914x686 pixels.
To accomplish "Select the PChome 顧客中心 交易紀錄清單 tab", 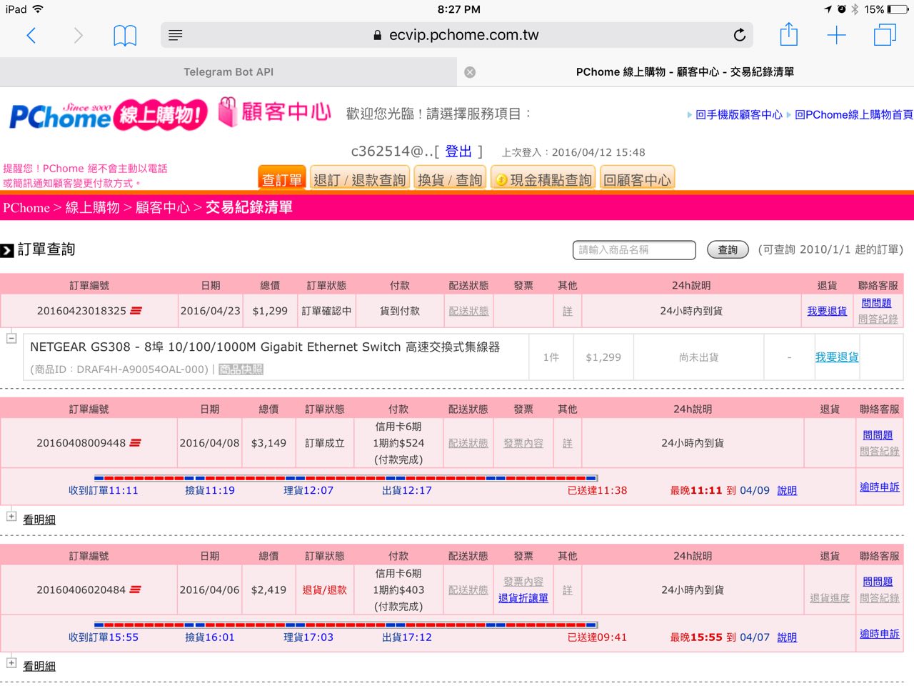I will click(x=685, y=72).
